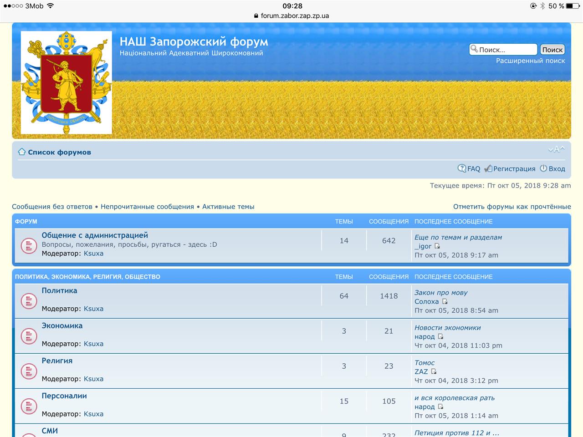Click the view-latest-post icon next to _igor

(x=437, y=246)
